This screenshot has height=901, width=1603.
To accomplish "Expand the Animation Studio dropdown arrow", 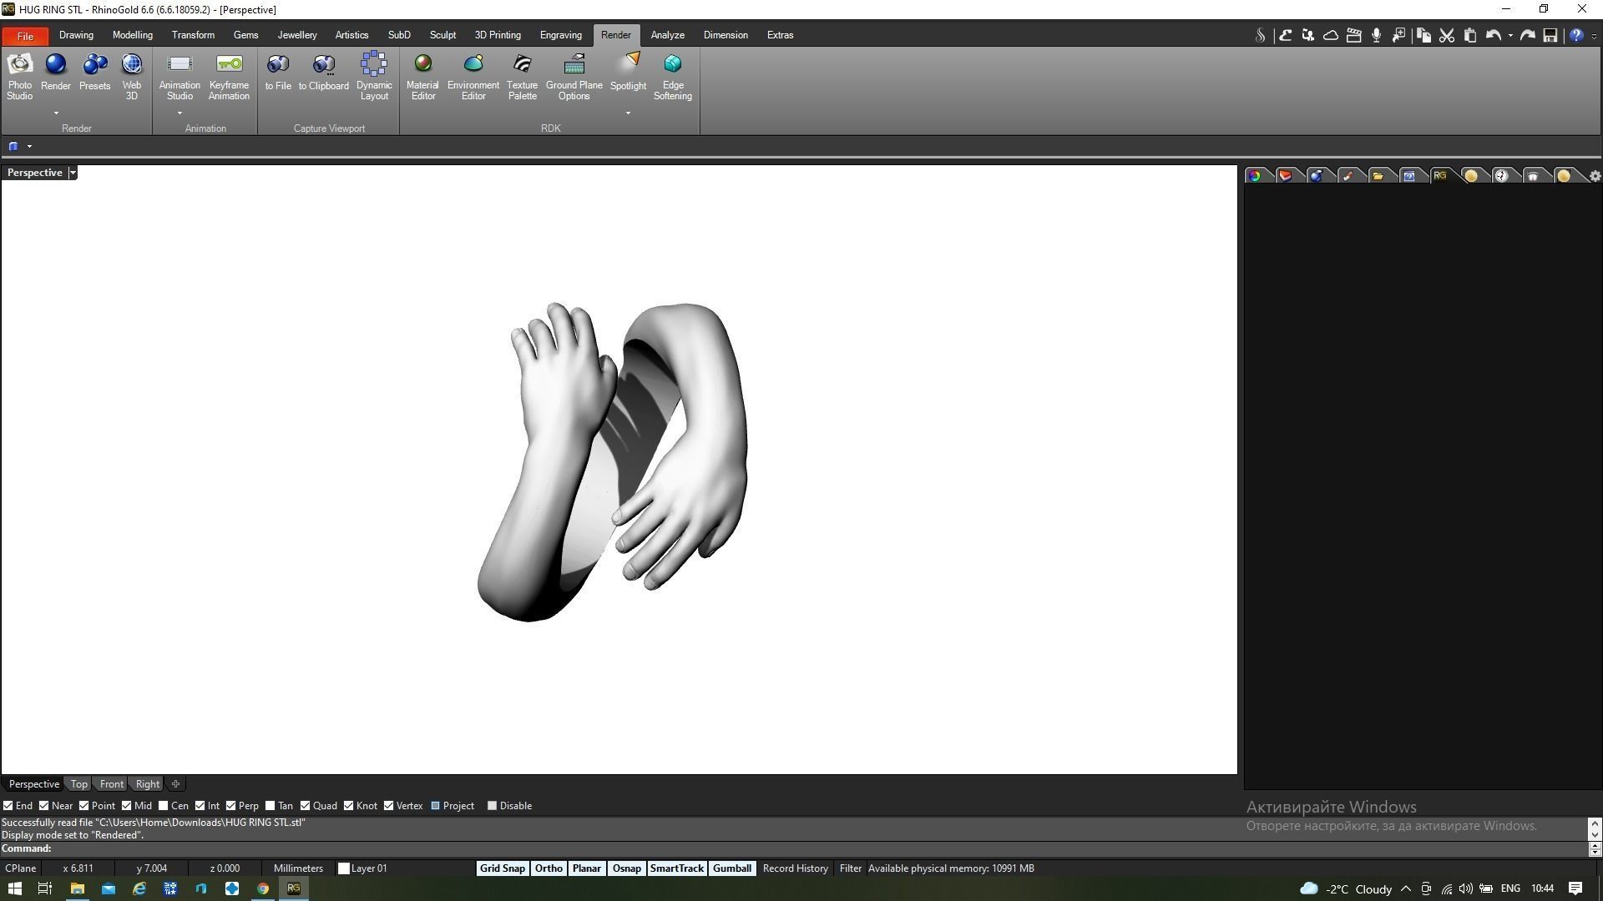I will [180, 113].
